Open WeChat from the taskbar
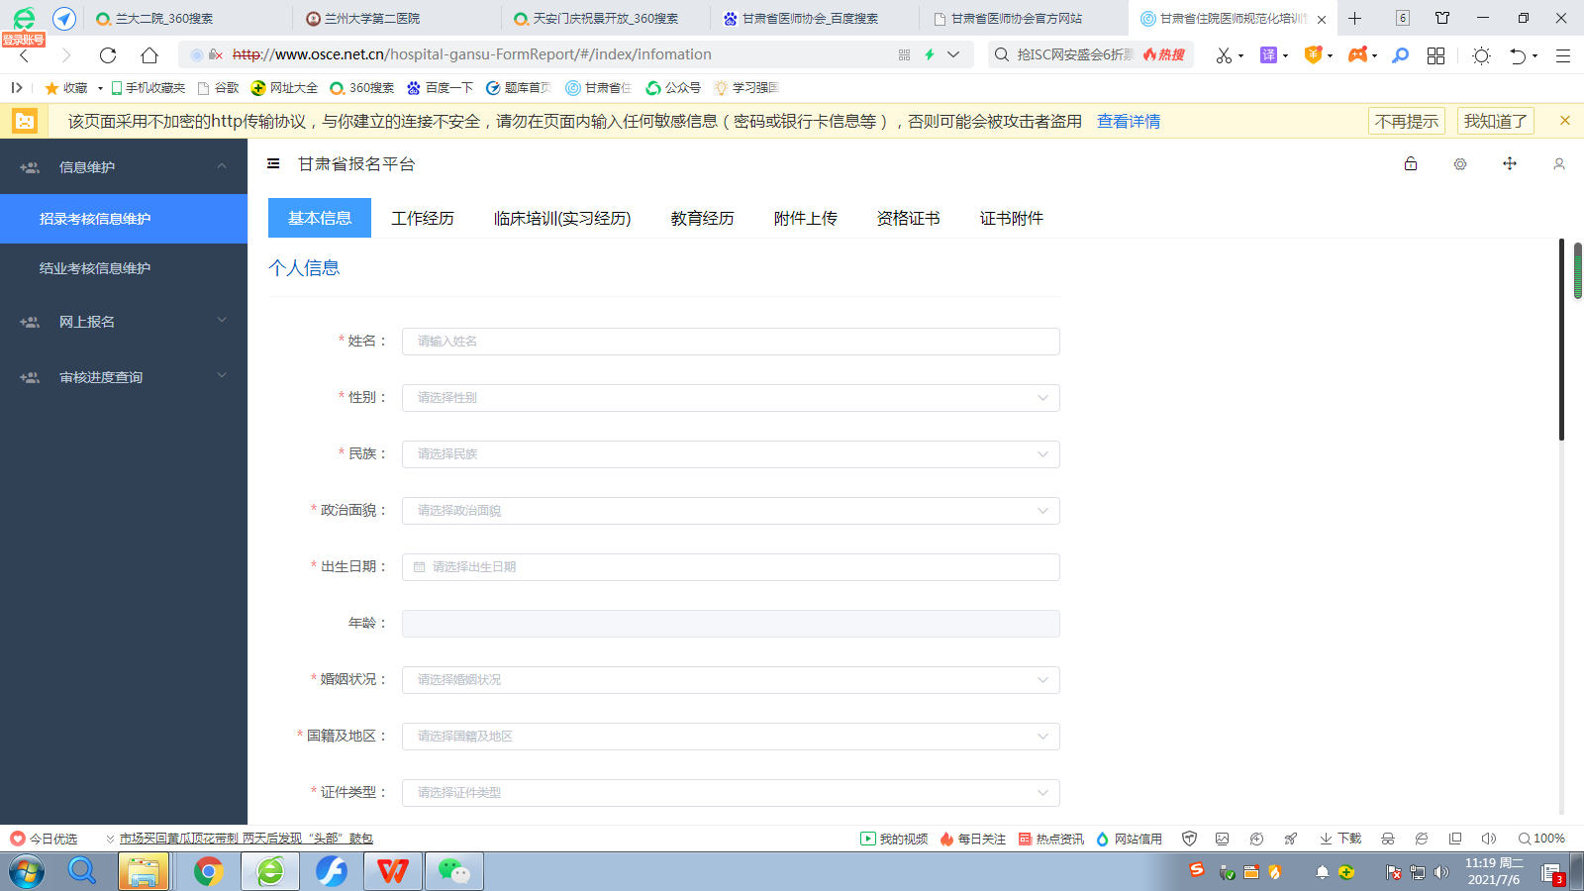1584x891 pixels. pyautogui.click(x=453, y=871)
